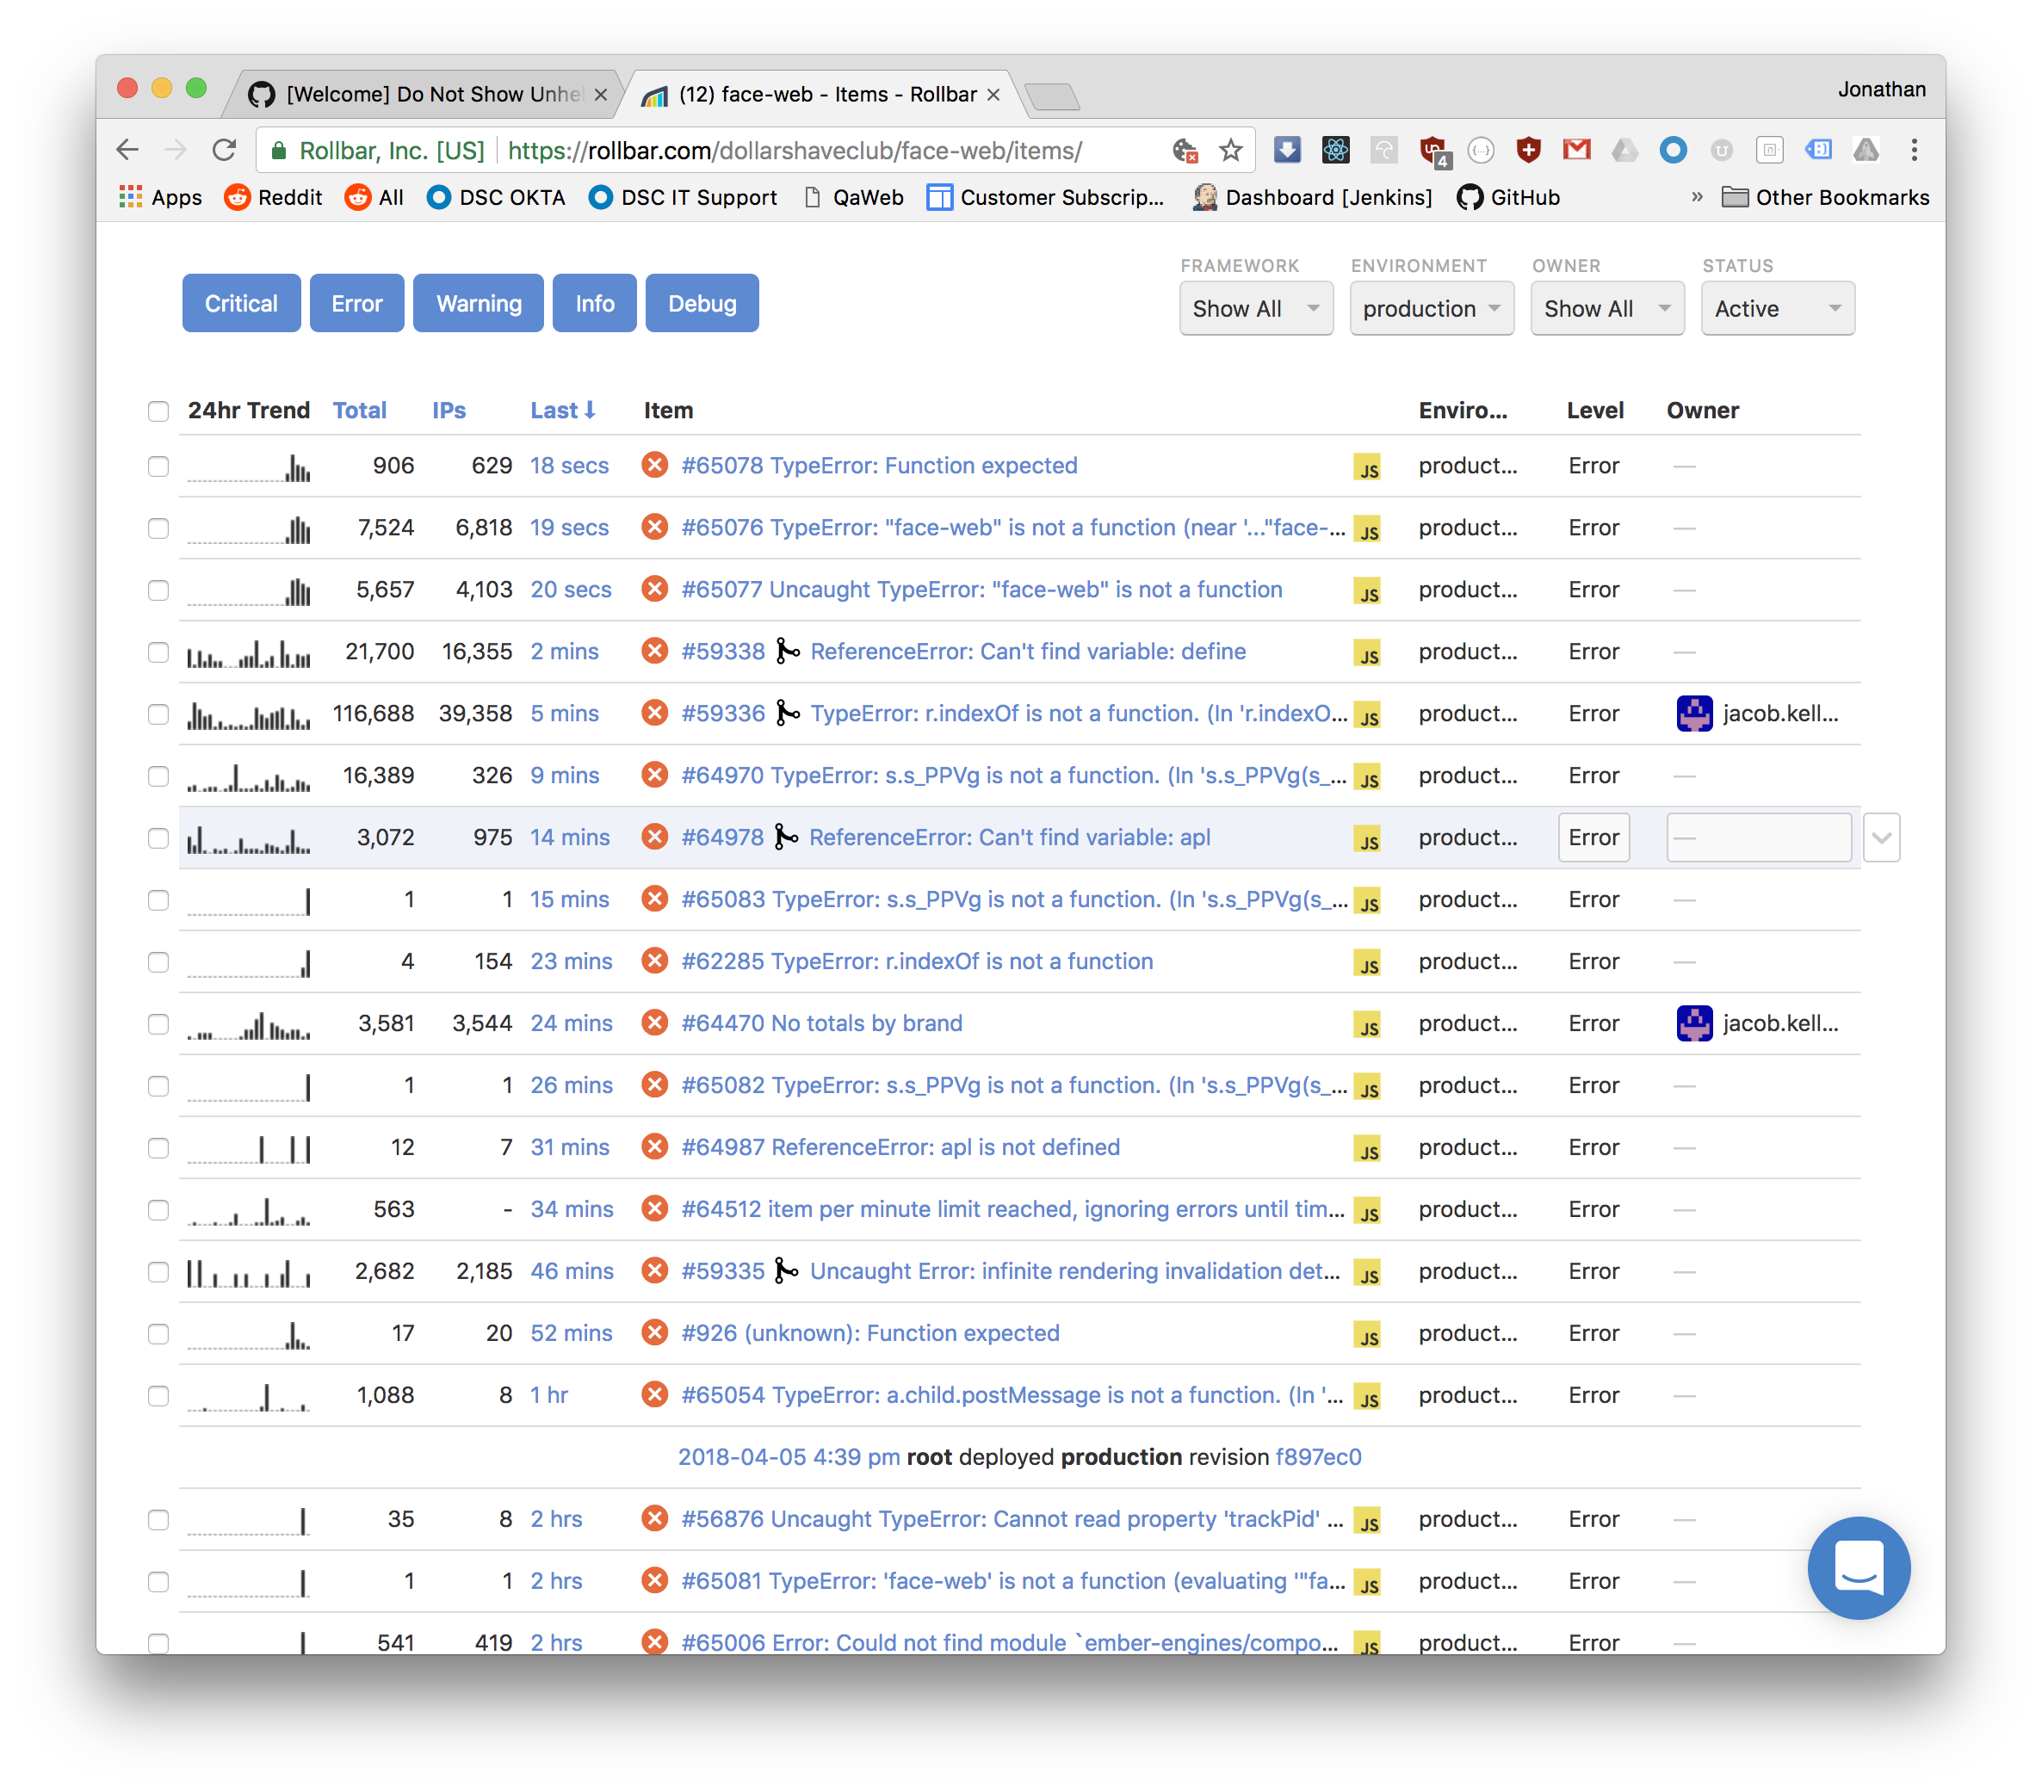This screenshot has width=2042, height=1792.
Task: Expand the chevron on the #64978 row
Action: click(x=1881, y=838)
